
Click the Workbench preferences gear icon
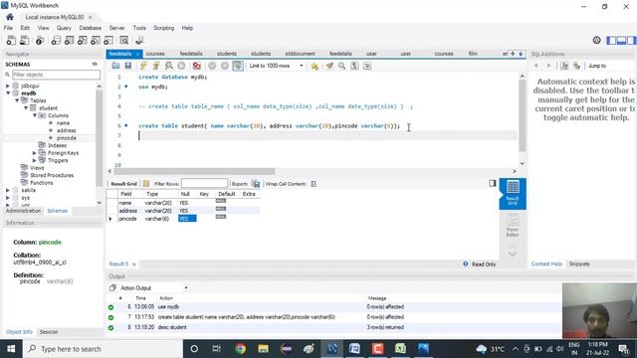596,40
